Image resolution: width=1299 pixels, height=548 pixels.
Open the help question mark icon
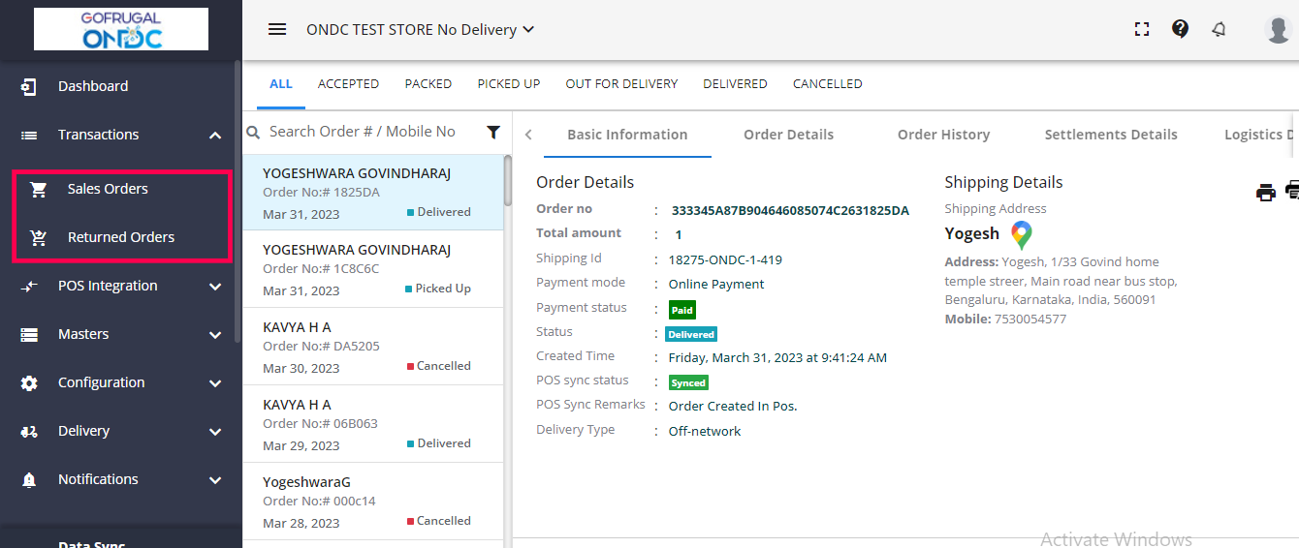[x=1180, y=29]
